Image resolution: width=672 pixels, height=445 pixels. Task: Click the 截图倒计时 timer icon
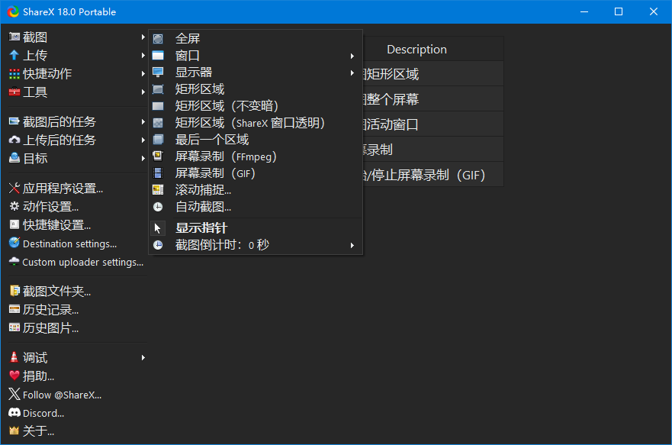[158, 245]
